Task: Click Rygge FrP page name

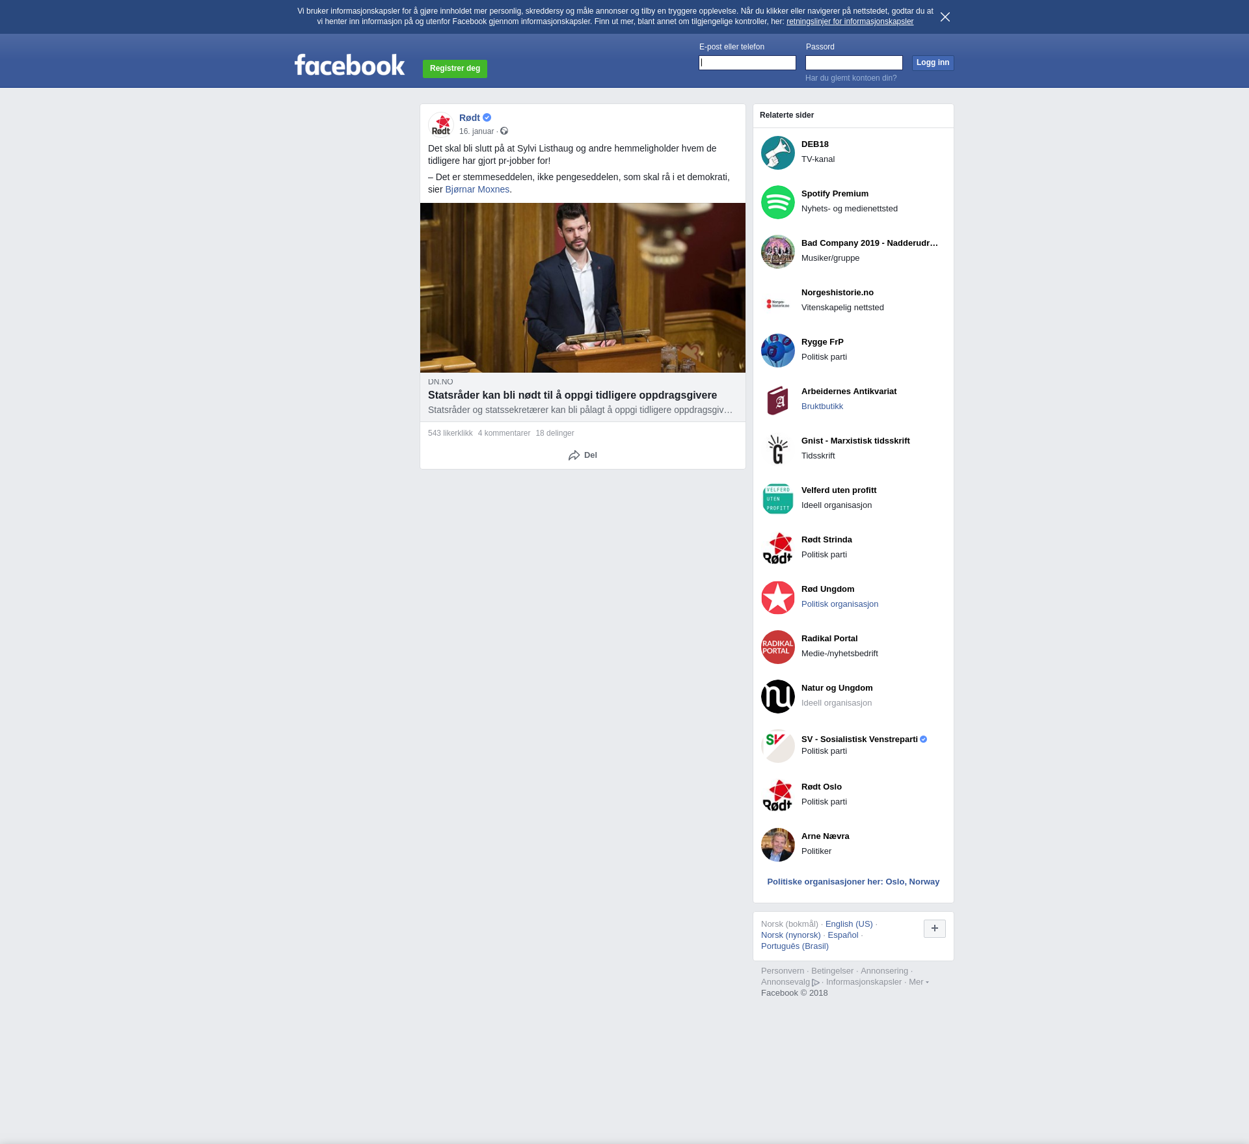Action: click(x=822, y=342)
